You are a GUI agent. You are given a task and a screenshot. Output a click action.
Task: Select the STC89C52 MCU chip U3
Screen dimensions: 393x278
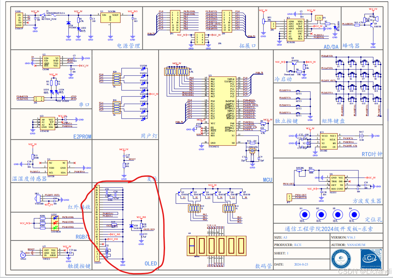click(x=222, y=111)
